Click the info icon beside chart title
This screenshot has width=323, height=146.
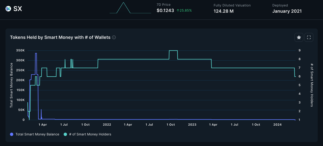(x=114, y=37)
